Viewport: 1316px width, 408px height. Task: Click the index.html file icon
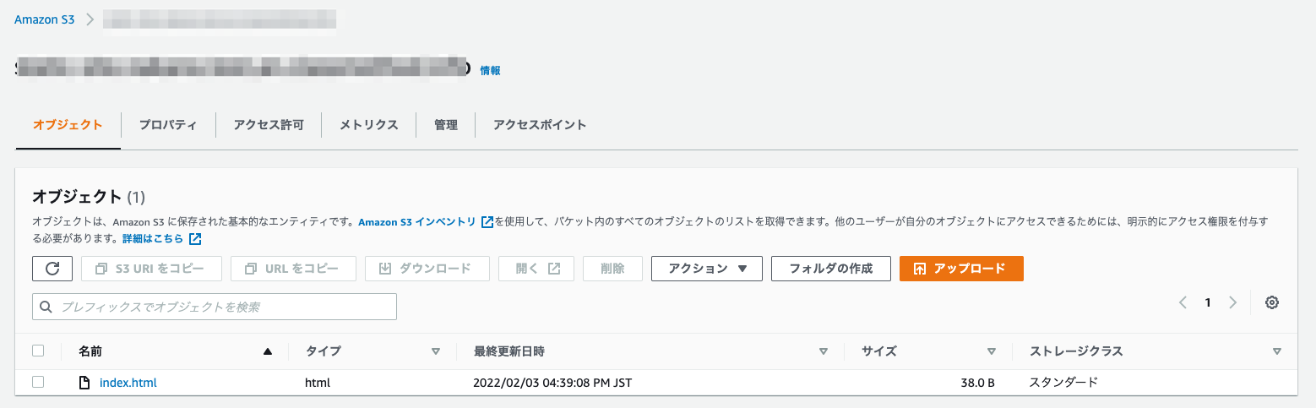click(84, 383)
